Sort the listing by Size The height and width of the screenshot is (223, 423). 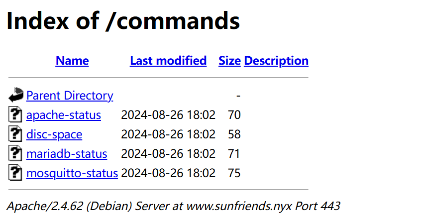point(229,61)
